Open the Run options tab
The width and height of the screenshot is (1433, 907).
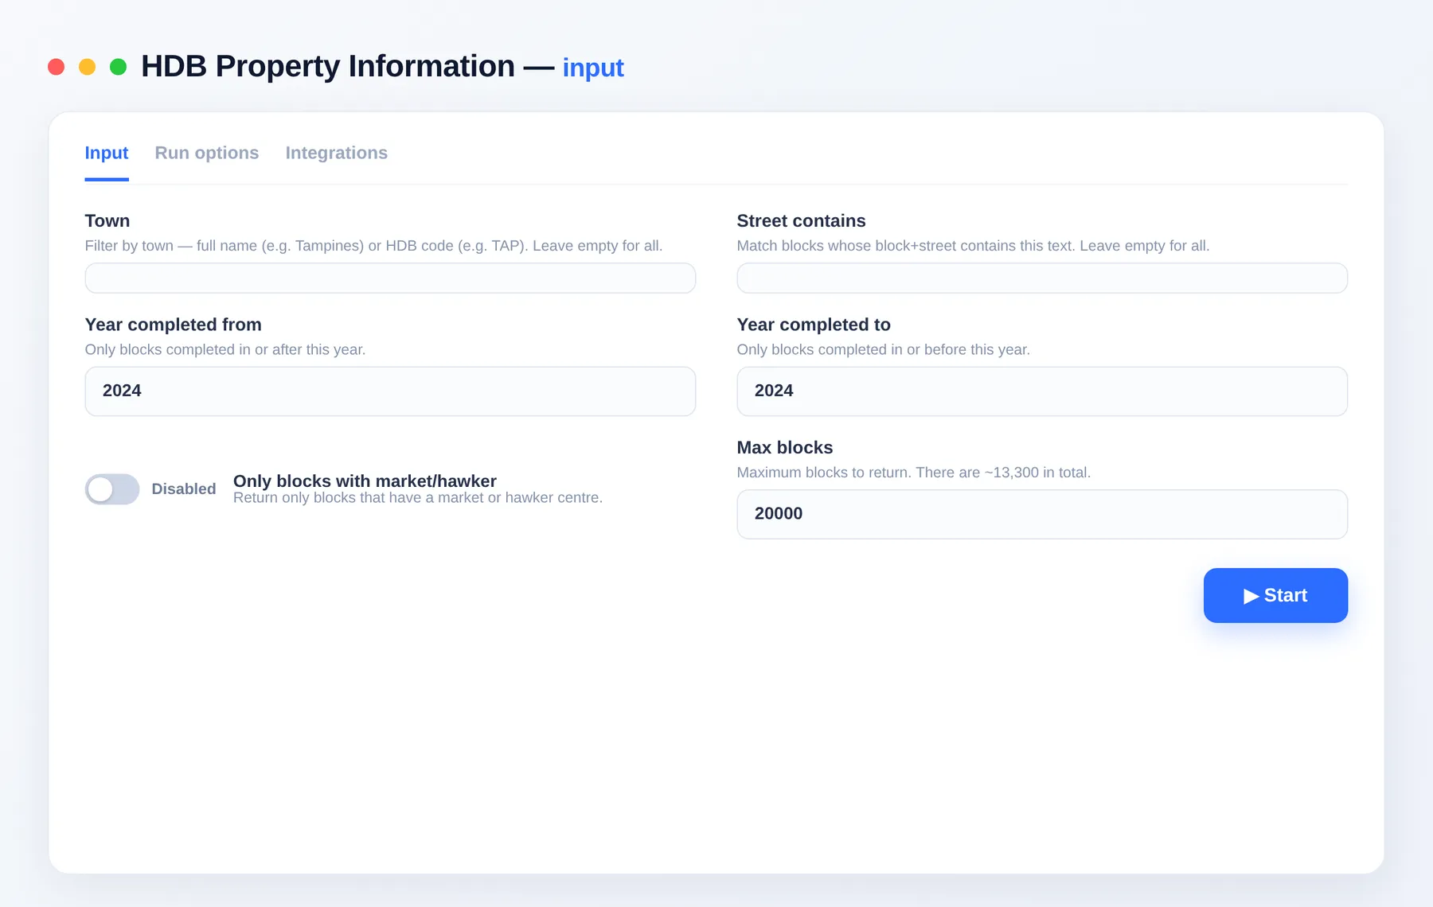(207, 153)
